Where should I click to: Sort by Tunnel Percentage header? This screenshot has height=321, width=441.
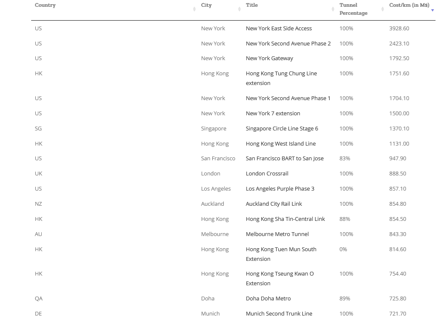(x=353, y=9)
